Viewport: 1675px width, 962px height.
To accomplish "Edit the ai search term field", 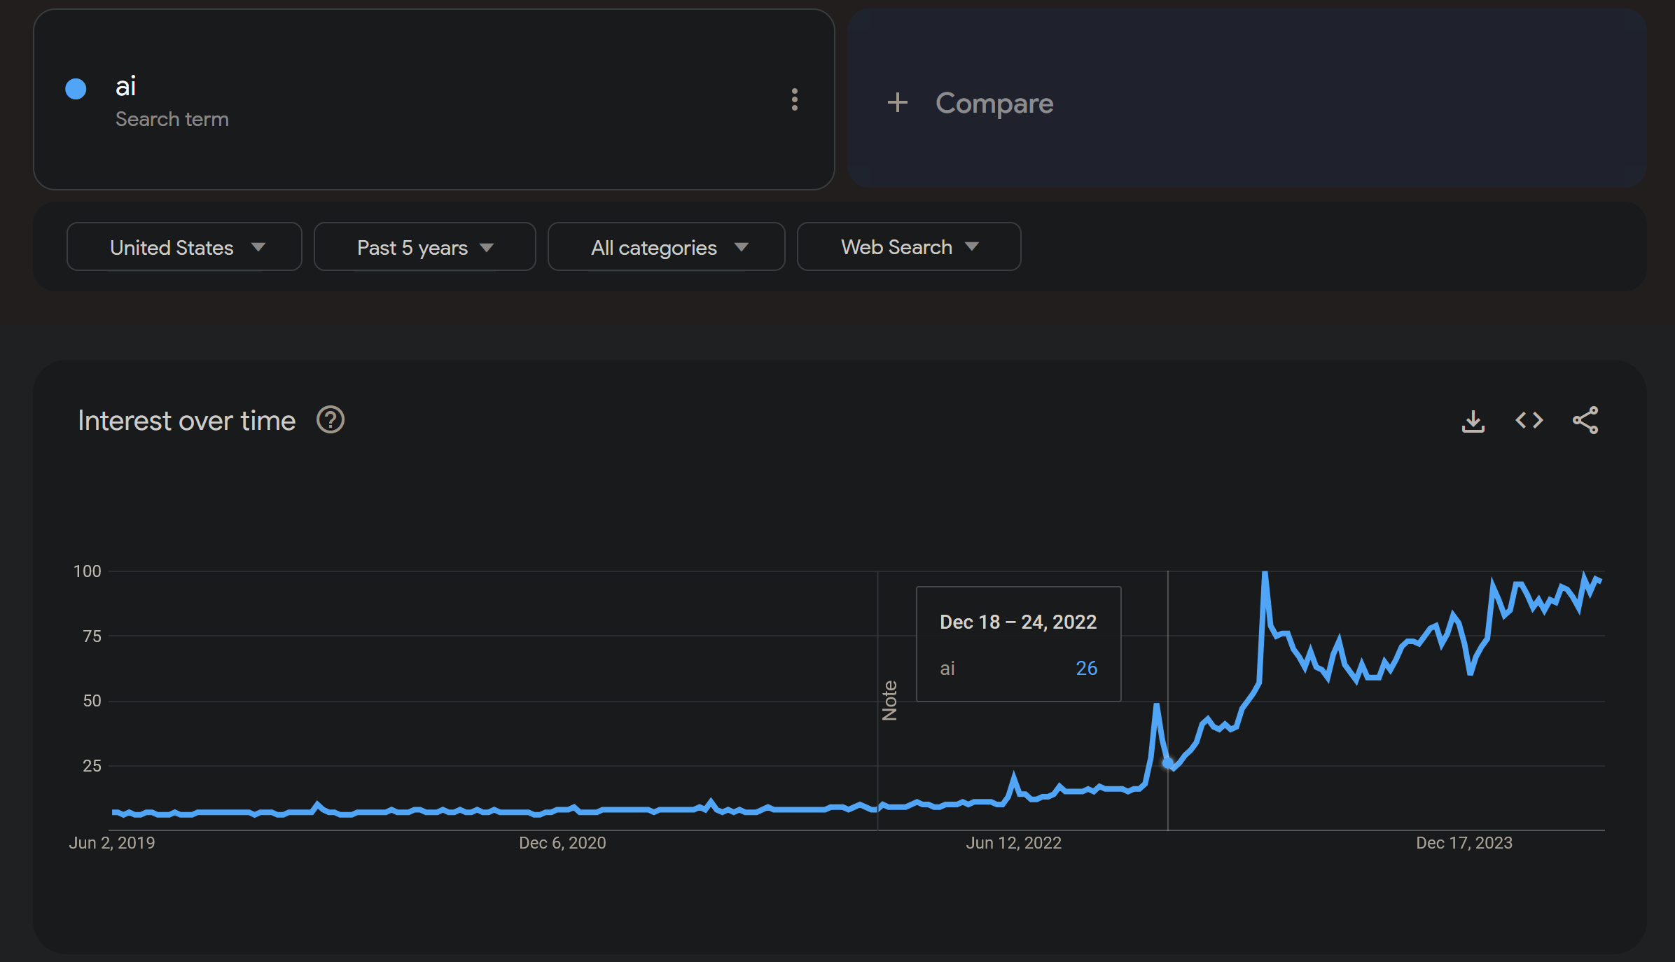I will tap(126, 87).
